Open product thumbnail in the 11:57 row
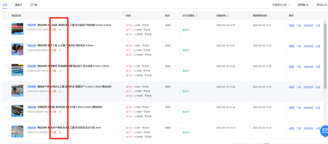Image resolution: width=328 pixels, height=144 pixels. (x=18, y=49)
